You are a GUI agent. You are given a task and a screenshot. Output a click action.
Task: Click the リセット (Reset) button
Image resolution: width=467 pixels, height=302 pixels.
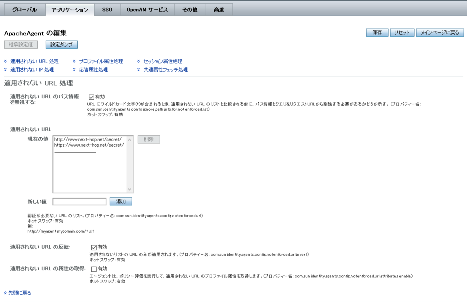click(403, 32)
